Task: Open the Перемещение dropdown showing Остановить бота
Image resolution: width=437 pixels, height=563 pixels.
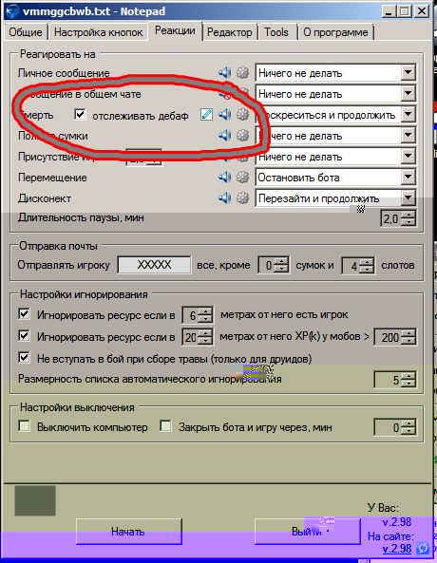Action: pyautogui.click(x=408, y=177)
